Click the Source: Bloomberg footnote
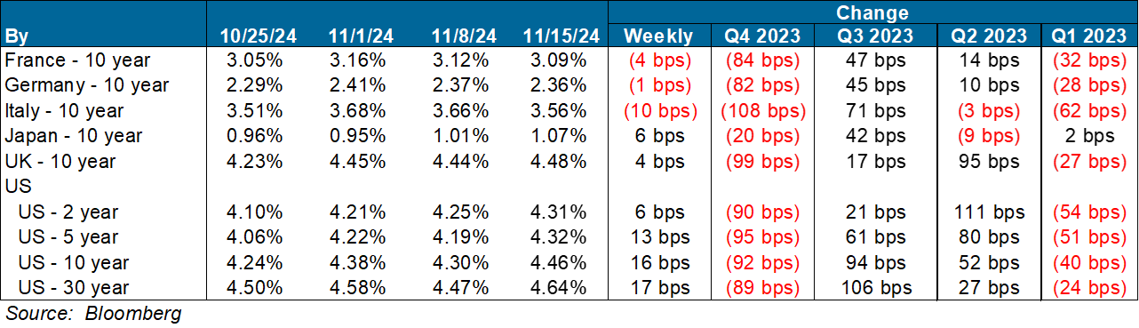1139x328 pixels. coord(93,314)
